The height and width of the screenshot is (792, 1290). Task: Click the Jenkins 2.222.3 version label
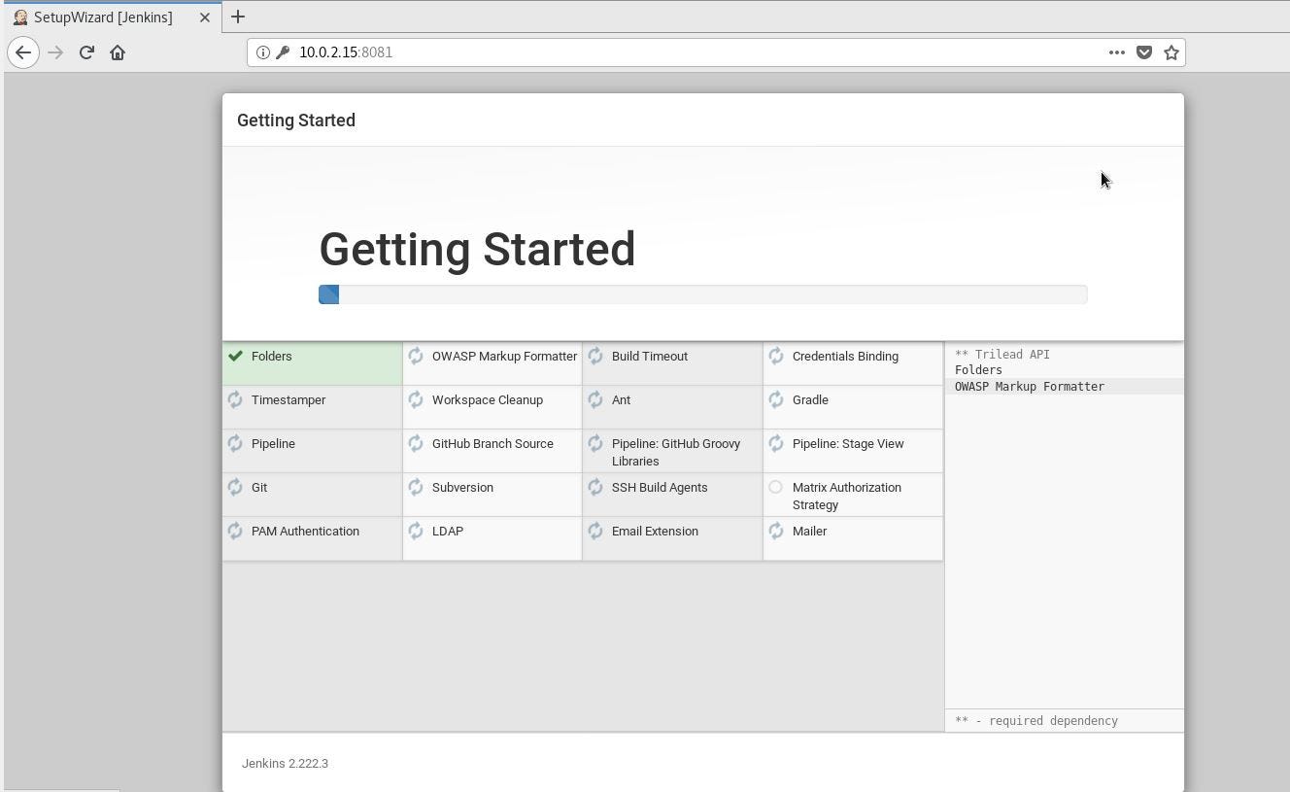pos(285,763)
